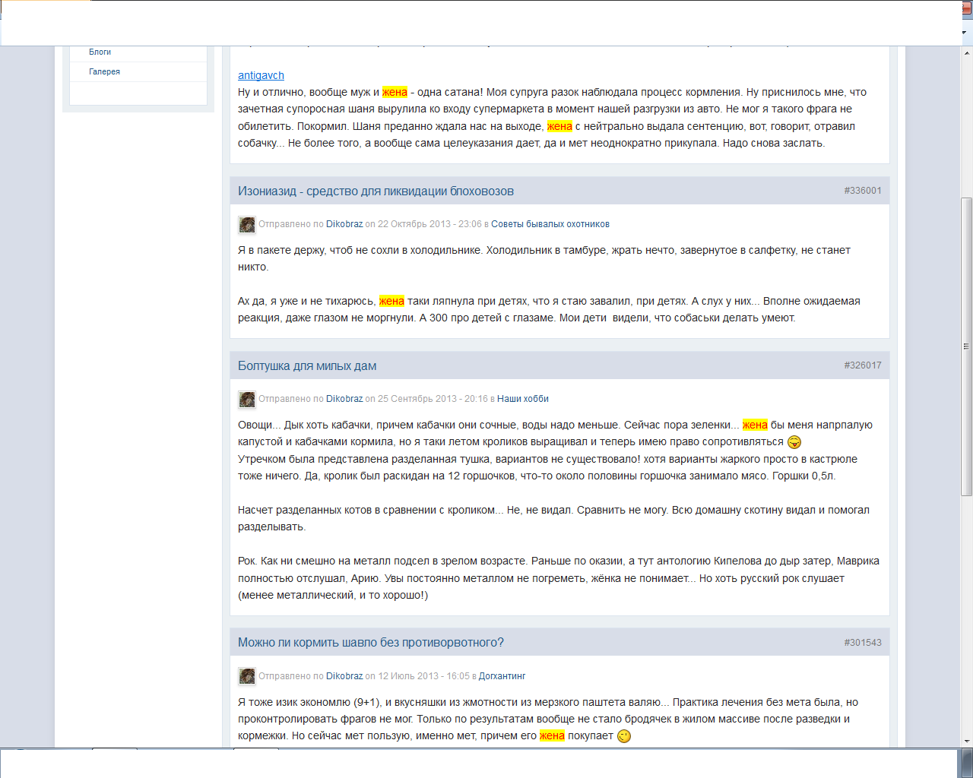Image resolution: width=973 pixels, height=778 pixels.
Task: Open the Догхантинг forum link
Action: point(502,676)
